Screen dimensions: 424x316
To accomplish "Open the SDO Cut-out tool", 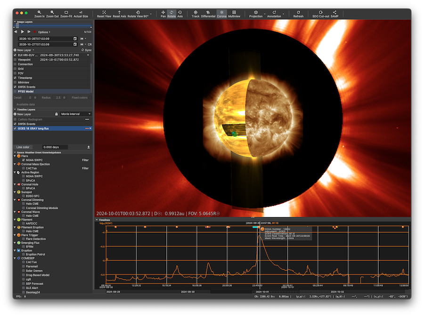I will (x=321, y=14).
